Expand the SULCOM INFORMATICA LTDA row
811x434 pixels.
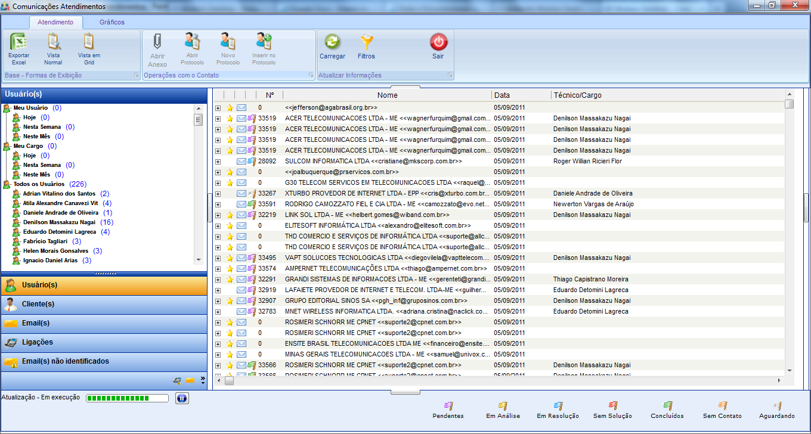pyautogui.click(x=218, y=162)
